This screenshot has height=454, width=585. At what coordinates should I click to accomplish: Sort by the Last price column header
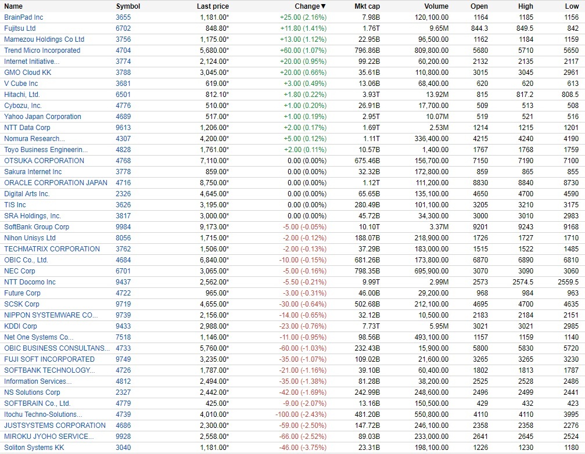[213, 6]
